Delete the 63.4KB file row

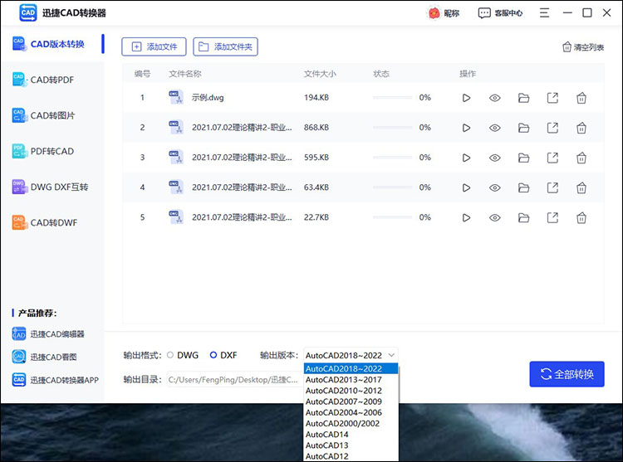coord(581,187)
